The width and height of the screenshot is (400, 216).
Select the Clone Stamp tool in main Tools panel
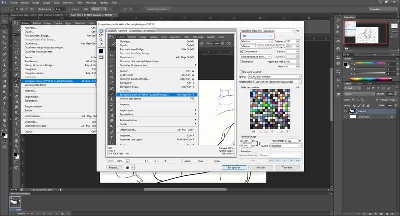(4, 65)
